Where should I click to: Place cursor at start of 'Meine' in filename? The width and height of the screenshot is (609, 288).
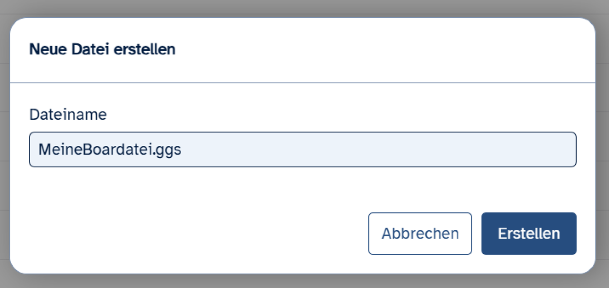click(x=39, y=150)
